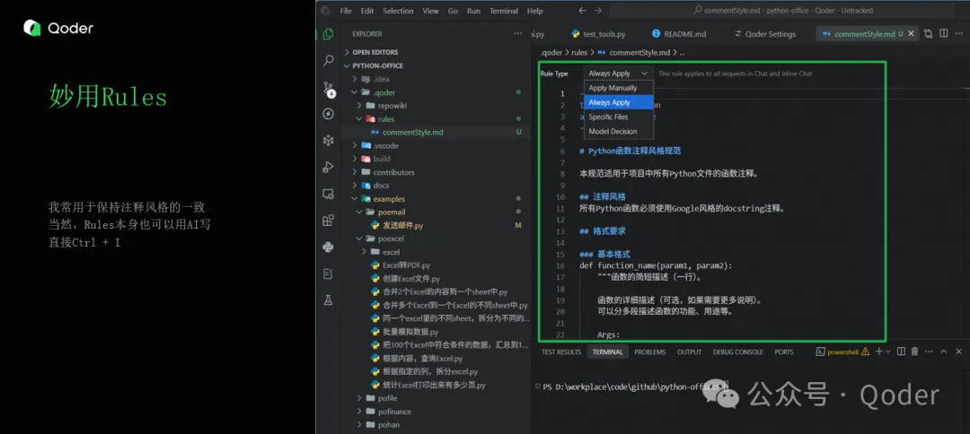970x434 pixels.
Task: Click the Qoder logo in title bar
Action: tap(326, 11)
